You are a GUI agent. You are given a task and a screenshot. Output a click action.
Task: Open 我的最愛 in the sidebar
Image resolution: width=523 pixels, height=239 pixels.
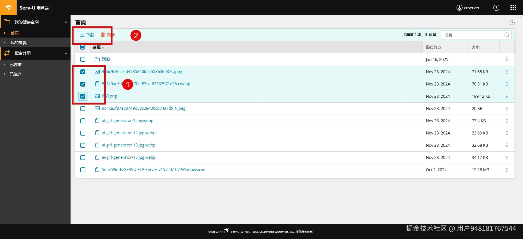click(x=19, y=43)
